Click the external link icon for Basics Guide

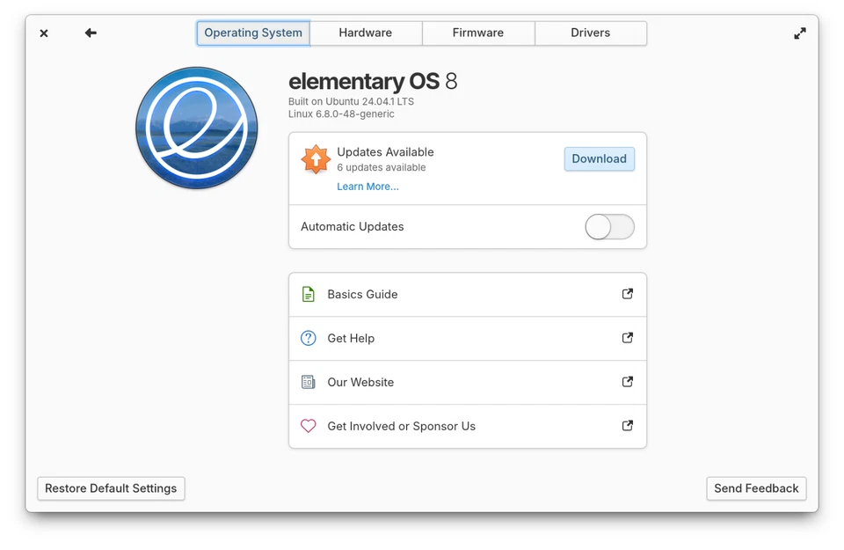coord(628,294)
